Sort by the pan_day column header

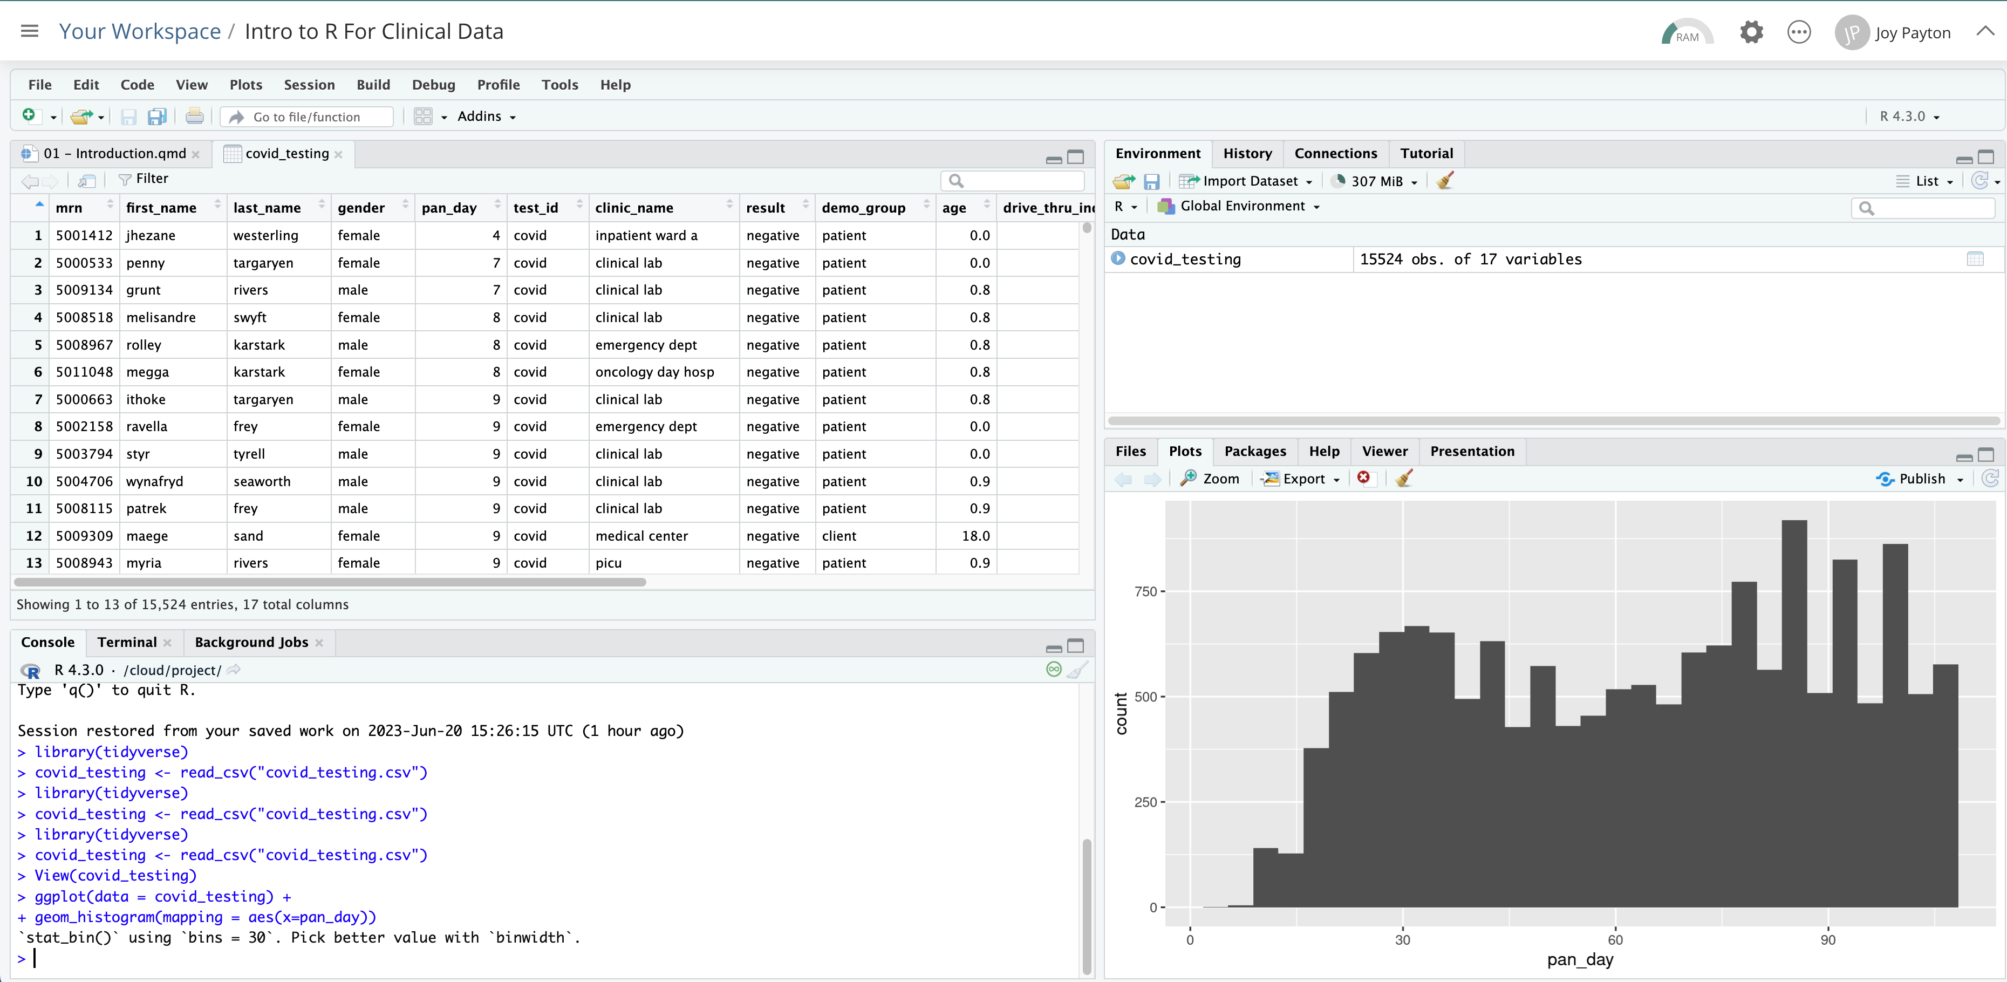(x=449, y=208)
